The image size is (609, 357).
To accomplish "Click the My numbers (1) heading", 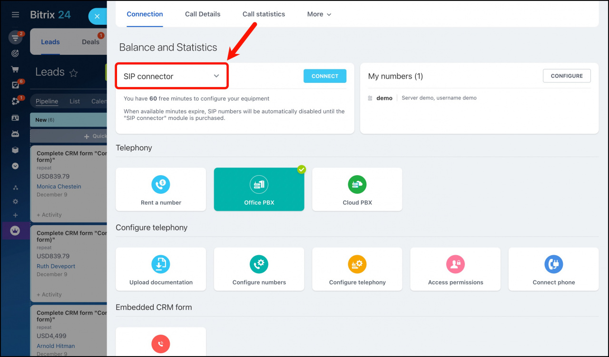I will (x=395, y=76).
